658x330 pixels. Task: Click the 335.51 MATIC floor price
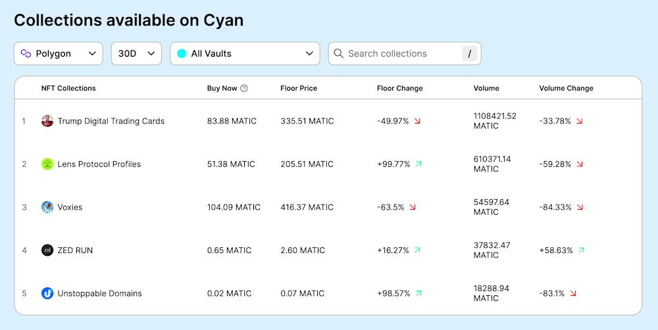(x=307, y=121)
